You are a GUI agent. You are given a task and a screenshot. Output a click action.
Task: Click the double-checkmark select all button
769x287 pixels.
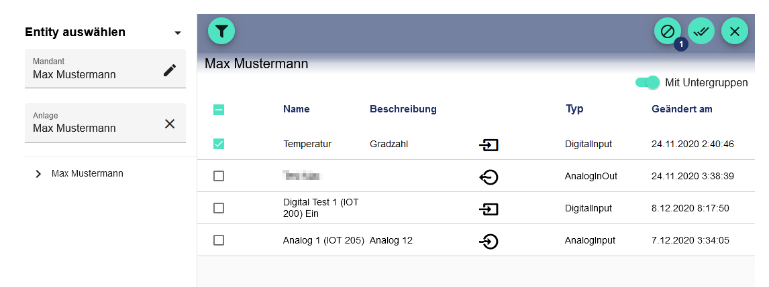(x=701, y=31)
